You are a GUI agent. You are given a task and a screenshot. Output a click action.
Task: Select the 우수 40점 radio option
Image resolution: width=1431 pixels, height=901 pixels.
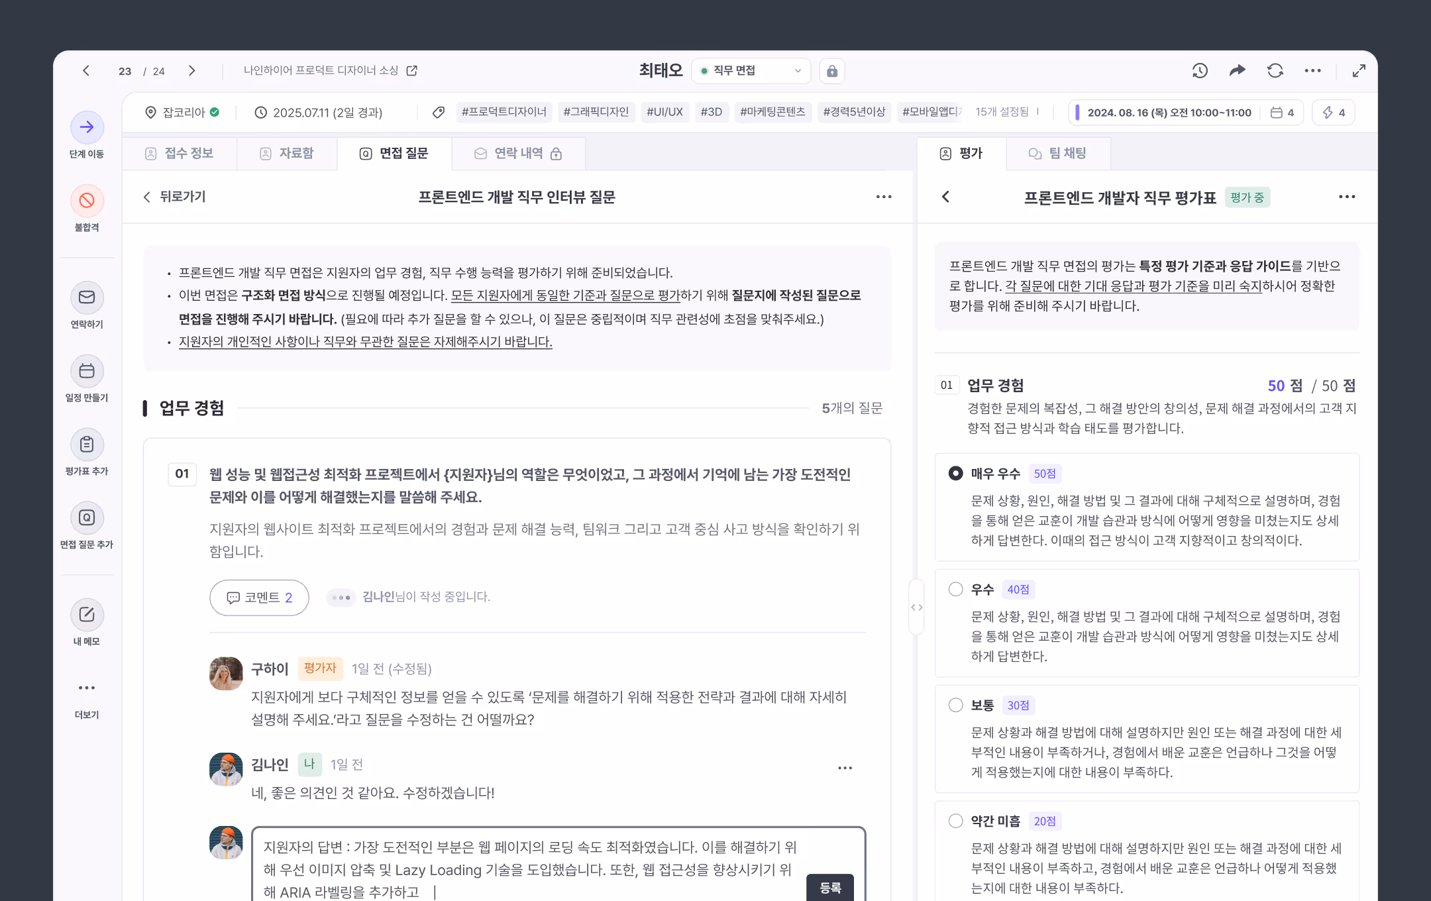[955, 589]
